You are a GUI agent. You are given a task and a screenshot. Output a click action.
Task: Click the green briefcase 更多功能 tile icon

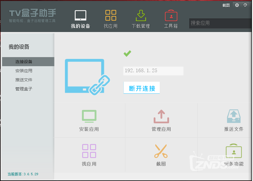click(x=234, y=151)
